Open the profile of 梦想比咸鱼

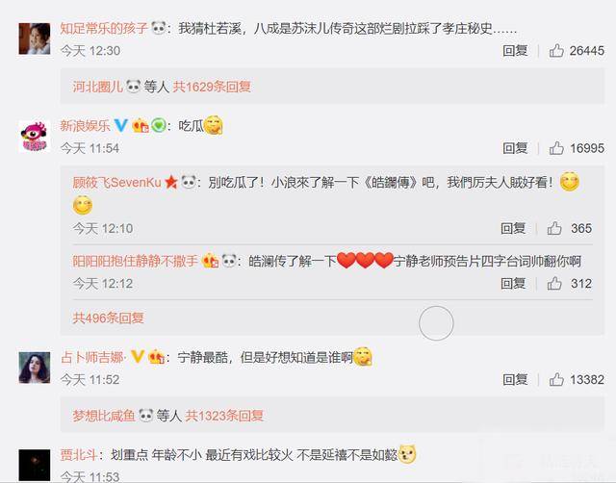pyautogui.click(x=104, y=416)
